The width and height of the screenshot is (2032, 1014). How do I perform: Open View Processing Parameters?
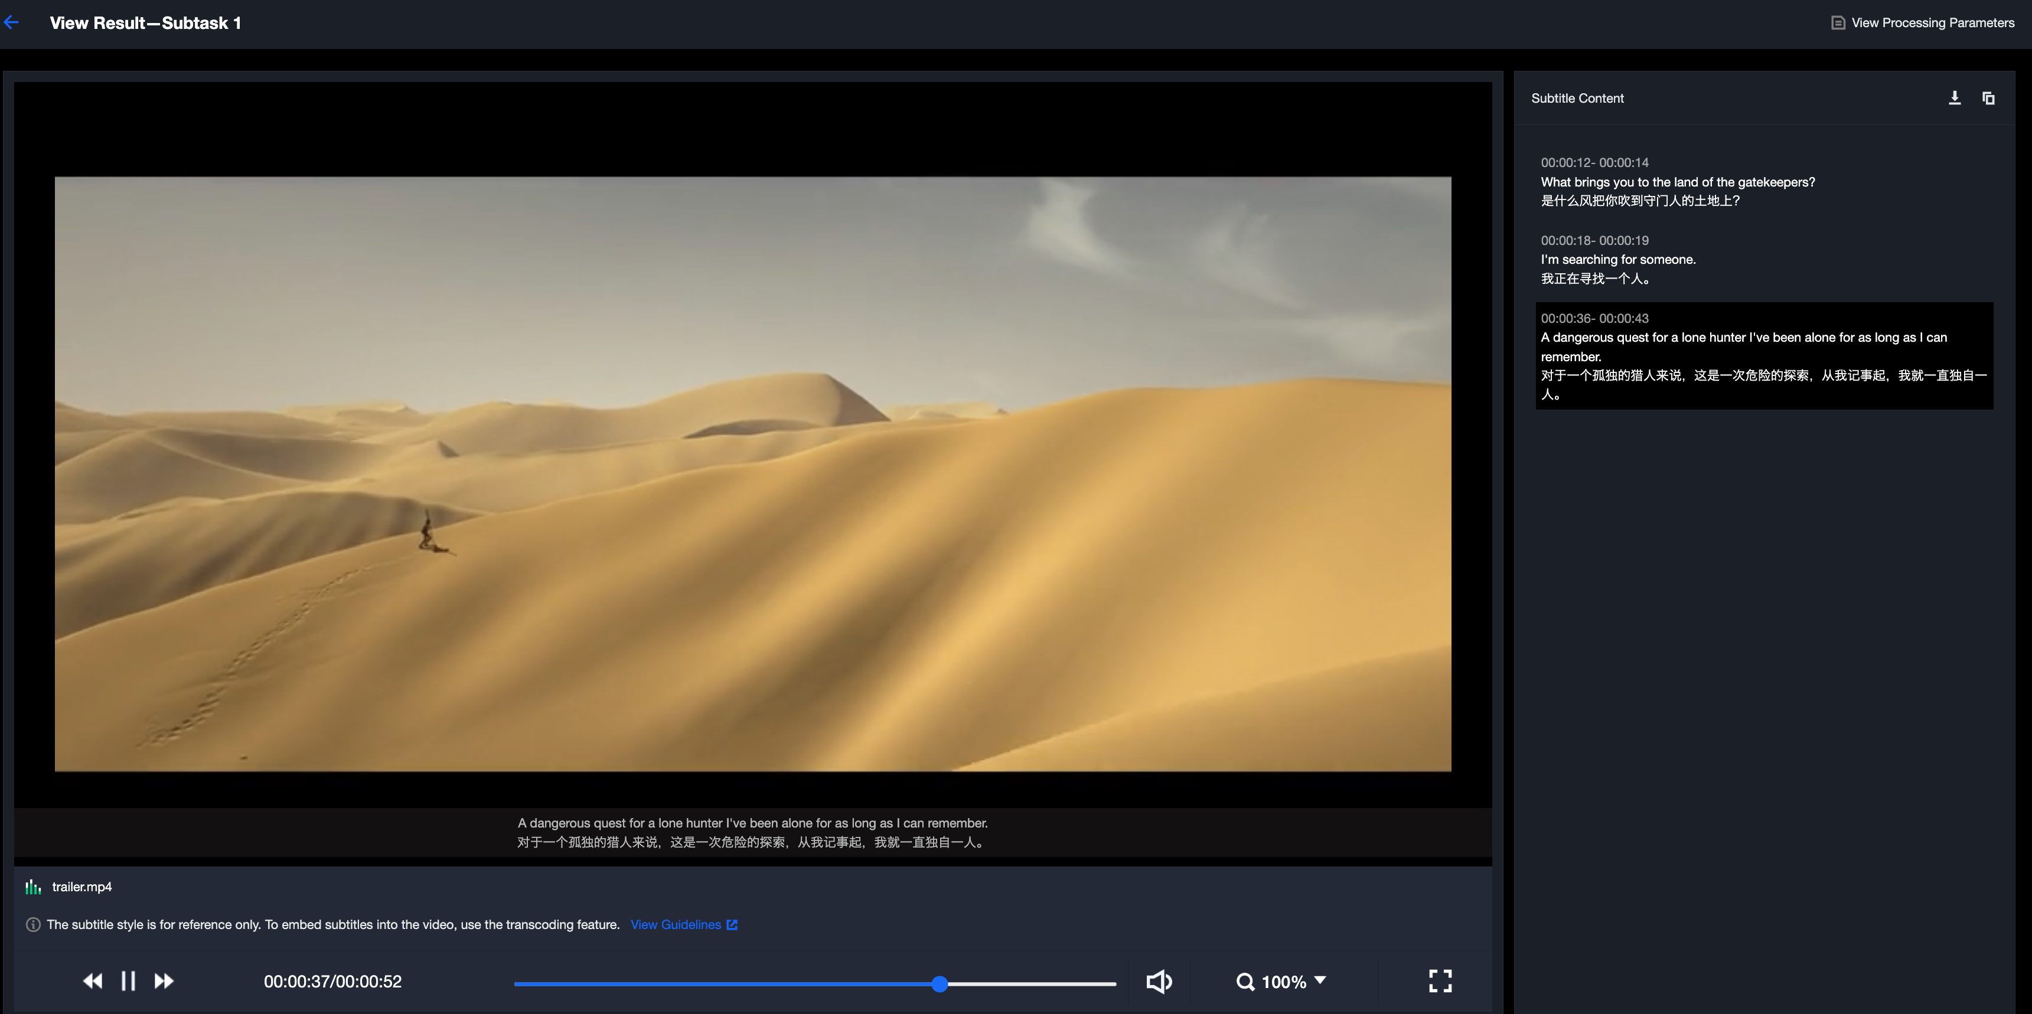point(1922,23)
